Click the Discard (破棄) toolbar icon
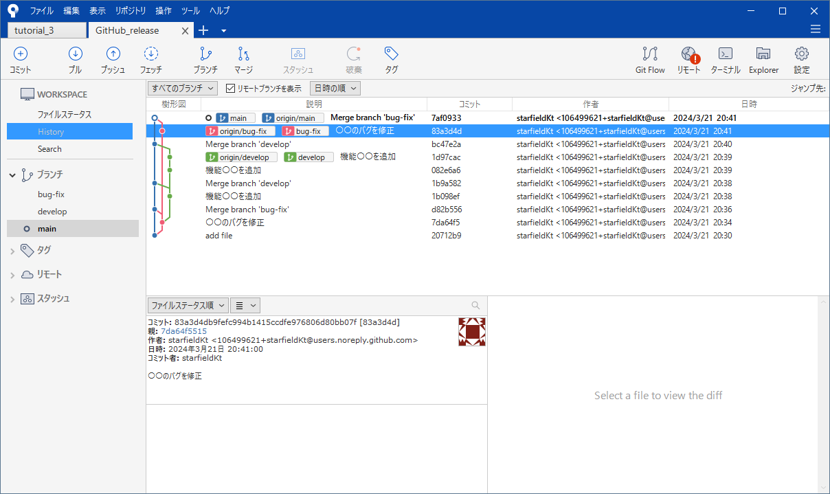The image size is (830, 494). coord(353,54)
